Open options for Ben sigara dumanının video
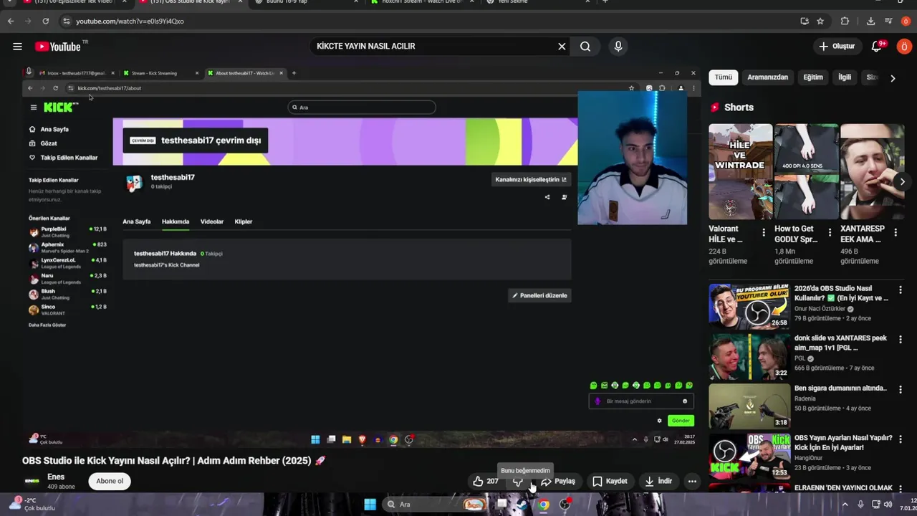 coord(901,391)
